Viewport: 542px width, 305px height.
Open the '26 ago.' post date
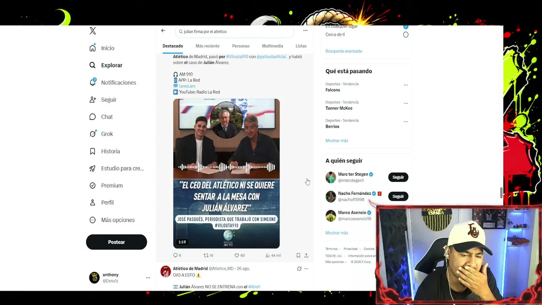tap(243, 269)
